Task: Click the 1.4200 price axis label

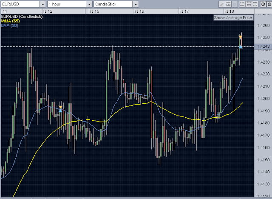Action: click(x=263, y=99)
